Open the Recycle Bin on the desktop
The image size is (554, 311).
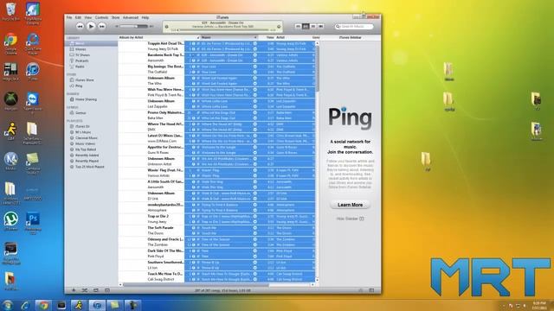(x=10, y=11)
